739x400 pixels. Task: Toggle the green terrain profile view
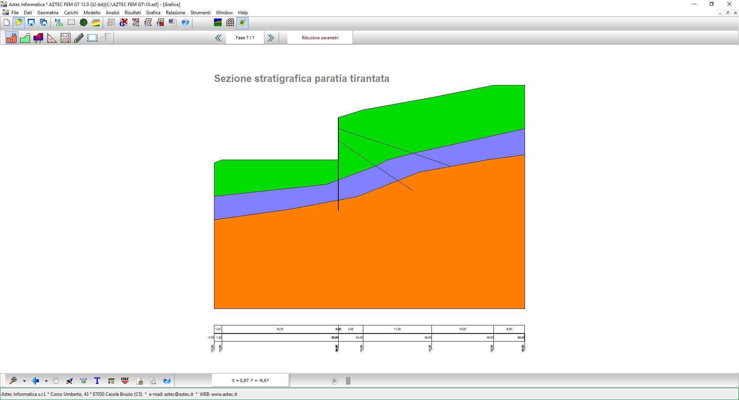coord(25,38)
